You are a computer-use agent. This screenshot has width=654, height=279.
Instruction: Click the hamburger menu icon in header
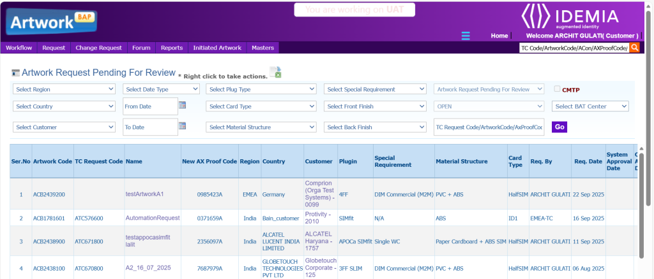pos(466,36)
